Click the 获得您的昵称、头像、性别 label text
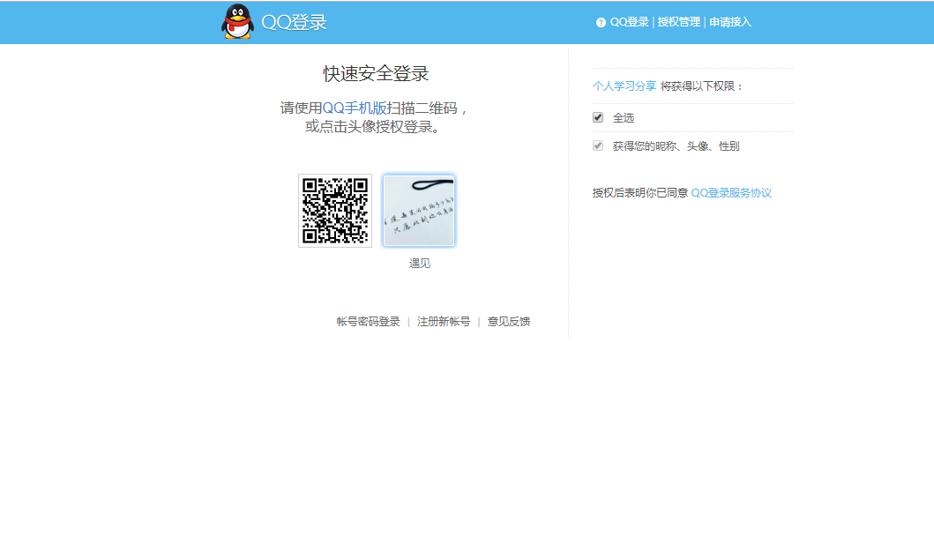The height and width of the screenshot is (544, 934). point(676,146)
